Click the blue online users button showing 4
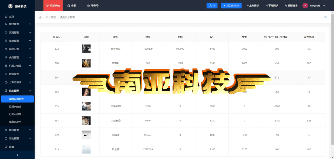334x159 pixels. (x=212, y=6)
